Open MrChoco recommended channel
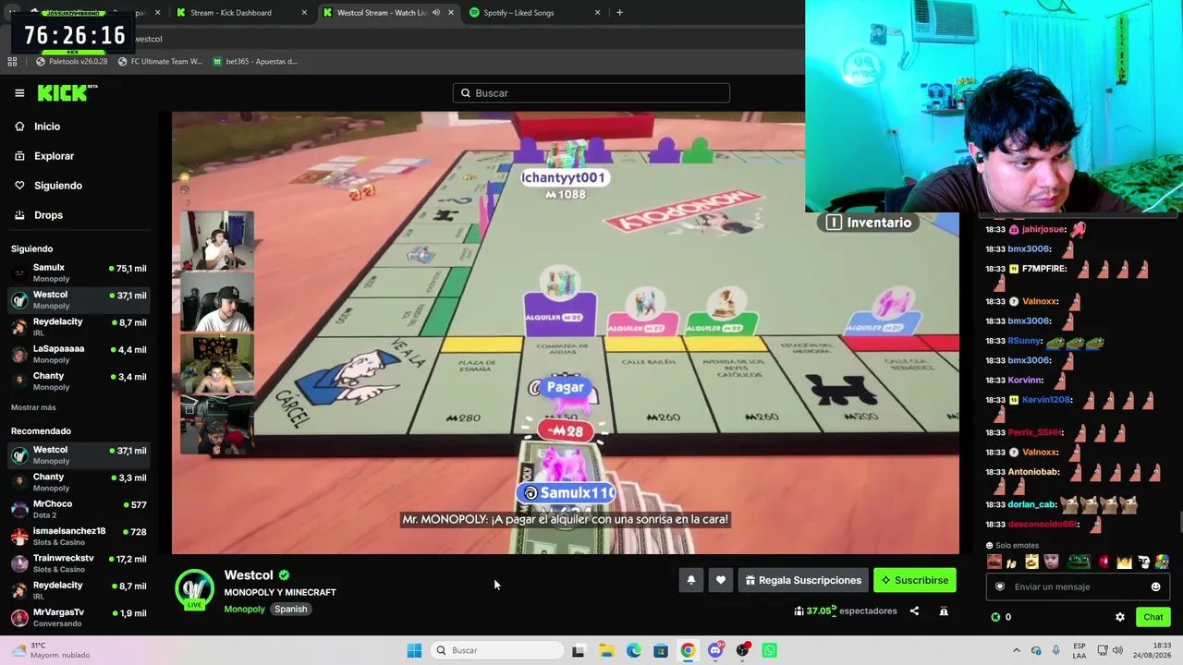Screen dimensions: 1183x665 pos(79,509)
